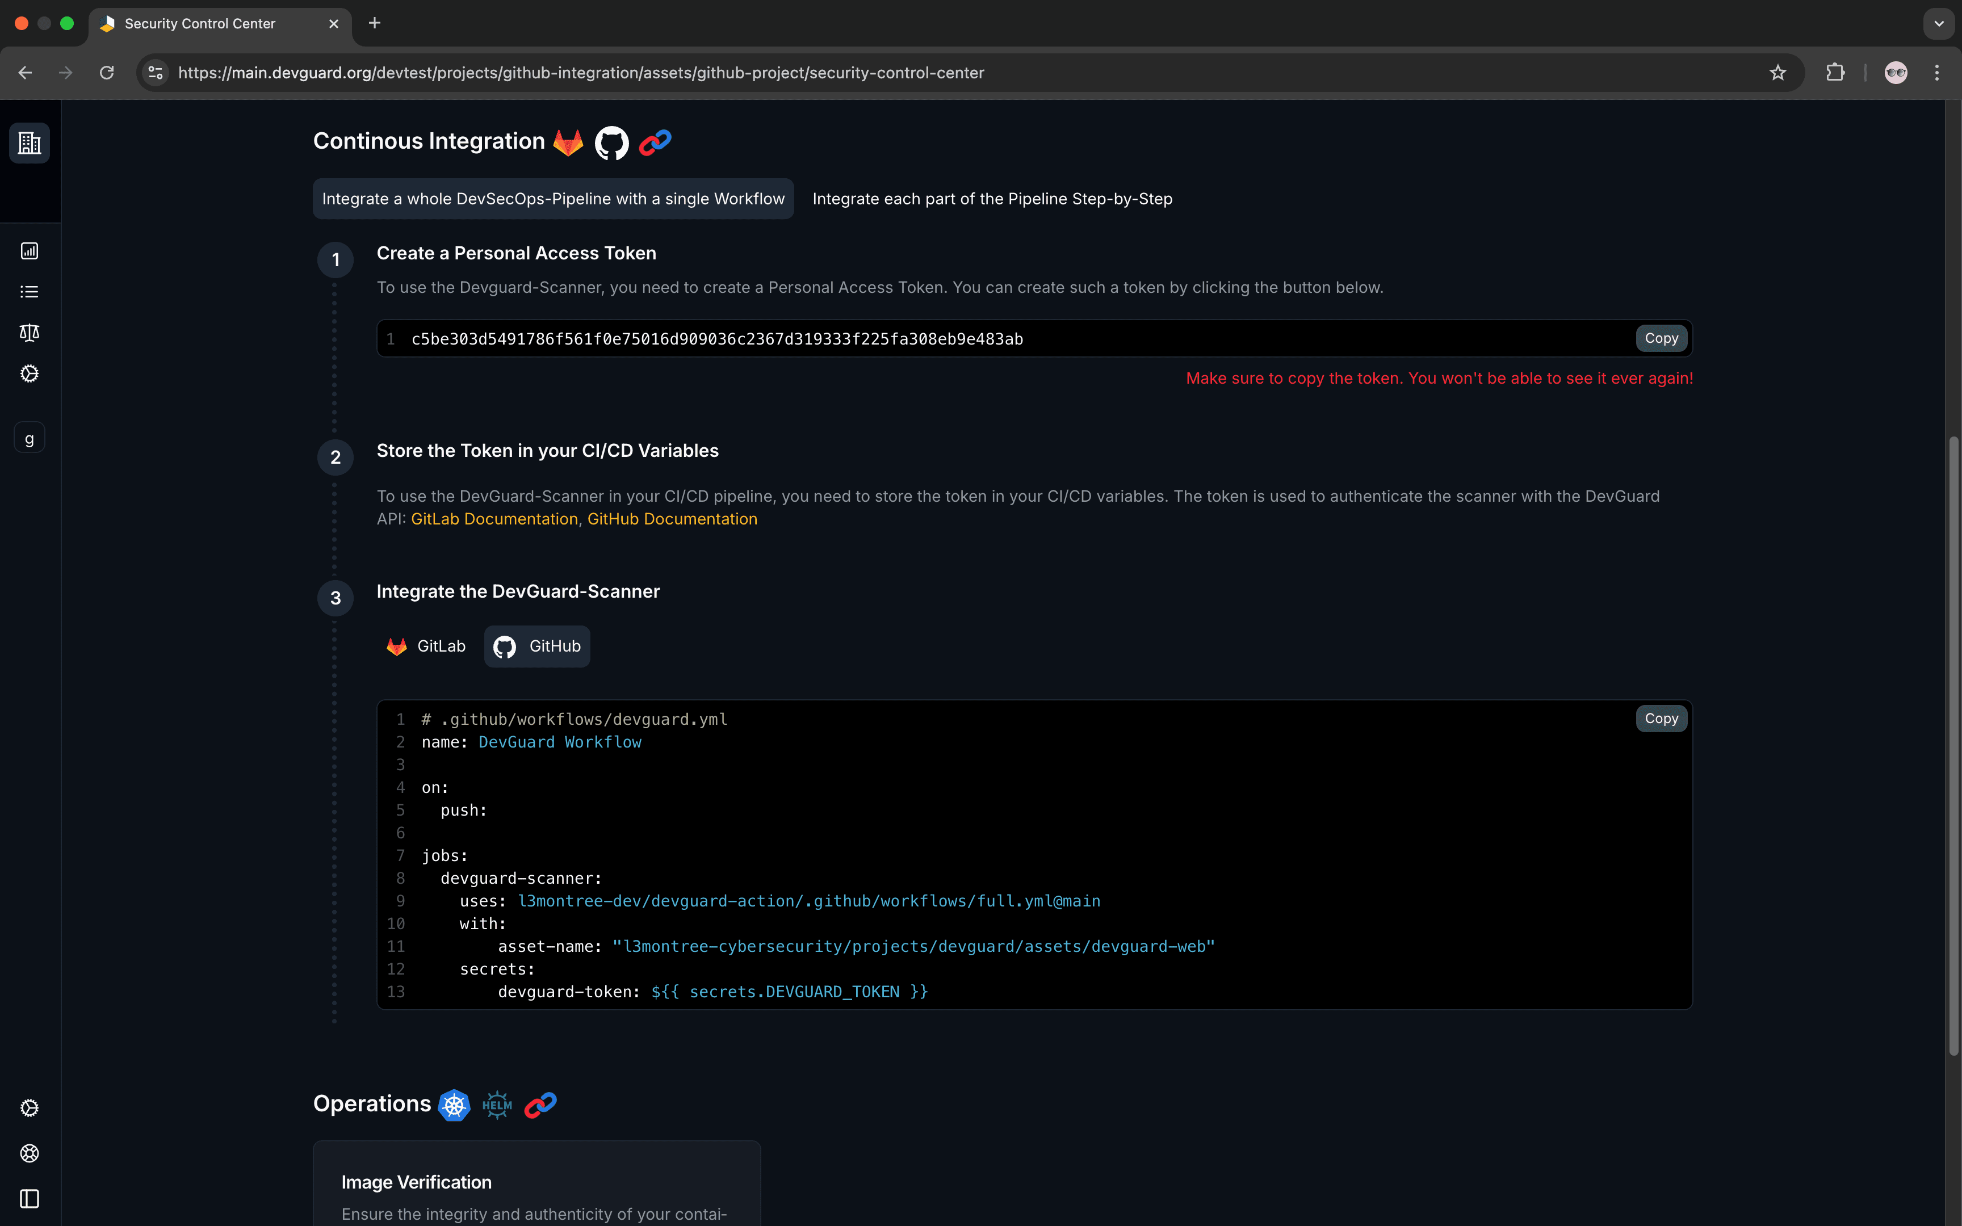Collapse the sidebar using the panel icon

[29, 1199]
